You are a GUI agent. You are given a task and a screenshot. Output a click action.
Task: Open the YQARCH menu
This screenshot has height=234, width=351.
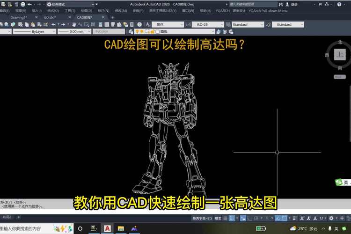tap(222, 10)
